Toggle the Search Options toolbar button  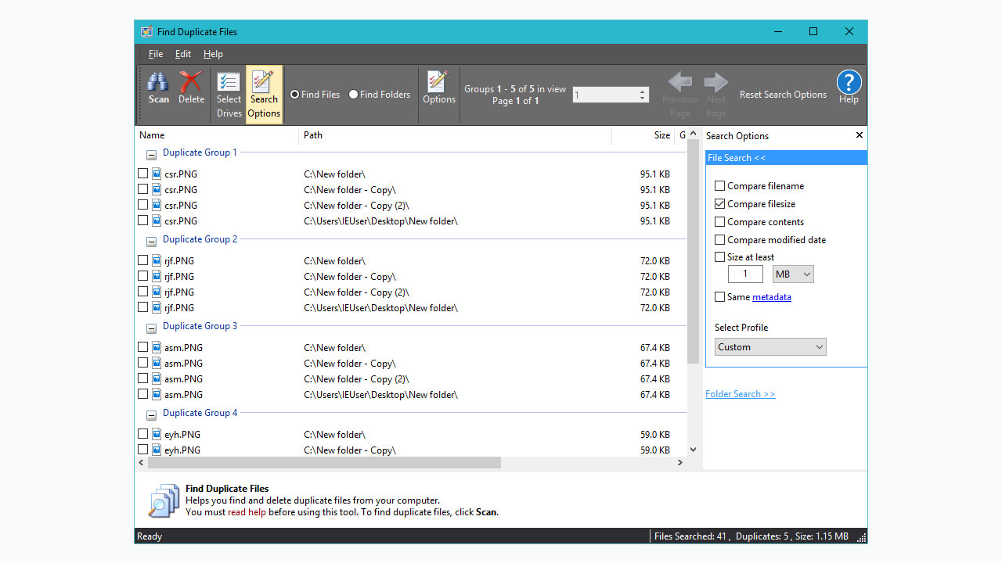coord(264,95)
